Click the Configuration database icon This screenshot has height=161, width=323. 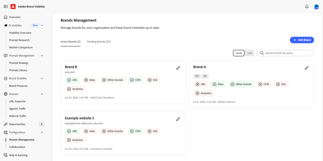(x=6, y=133)
